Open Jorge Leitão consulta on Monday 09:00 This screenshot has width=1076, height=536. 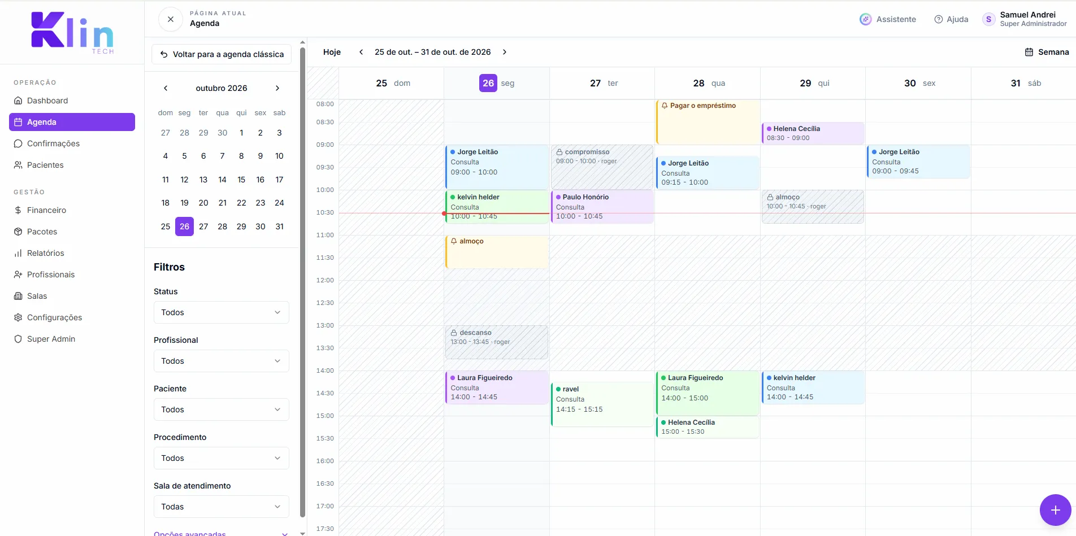[x=497, y=167]
